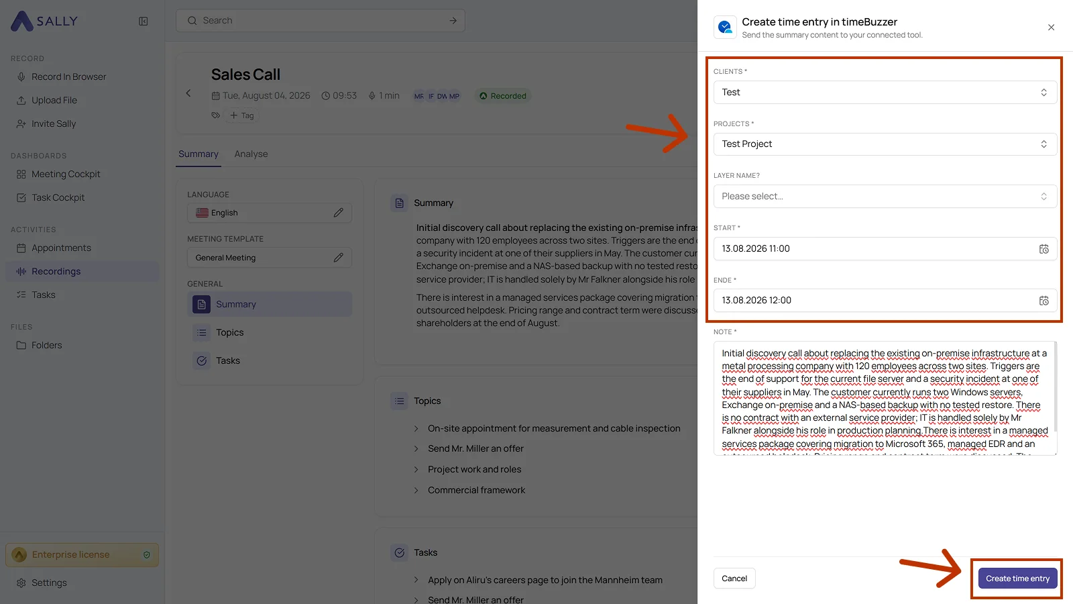1073x604 pixels.
Task: Click the Summary document icon in General
Action: click(x=201, y=304)
